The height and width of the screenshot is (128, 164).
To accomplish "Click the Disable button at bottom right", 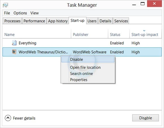I will [x=146, y=118].
